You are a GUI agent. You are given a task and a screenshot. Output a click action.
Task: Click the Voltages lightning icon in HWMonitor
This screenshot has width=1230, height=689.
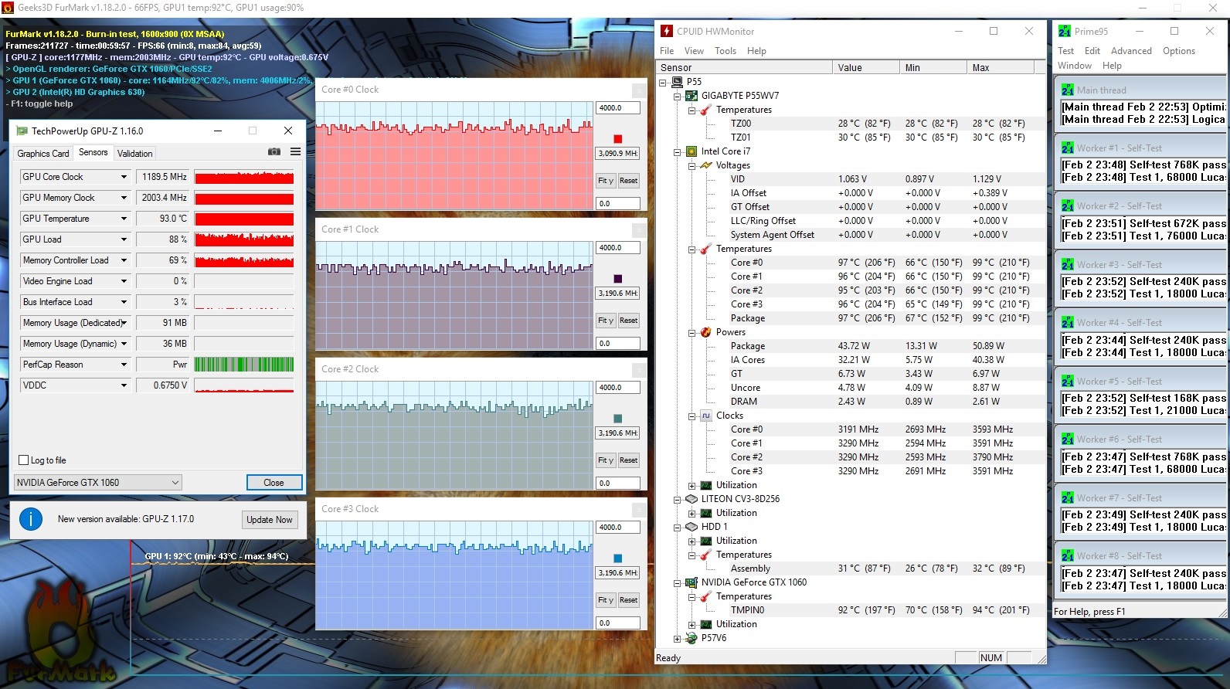[706, 165]
